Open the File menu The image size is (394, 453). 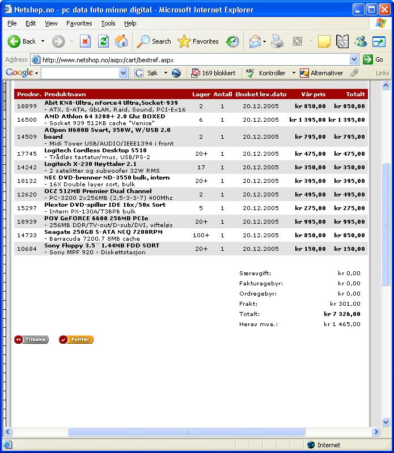[12, 23]
